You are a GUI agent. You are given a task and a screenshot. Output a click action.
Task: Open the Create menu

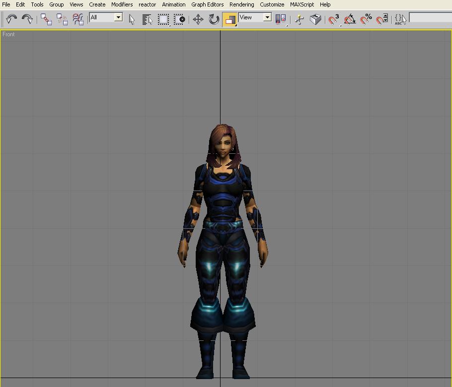click(97, 4)
